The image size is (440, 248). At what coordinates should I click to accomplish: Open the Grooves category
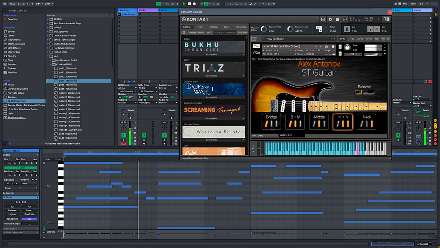(x=12, y=68)
